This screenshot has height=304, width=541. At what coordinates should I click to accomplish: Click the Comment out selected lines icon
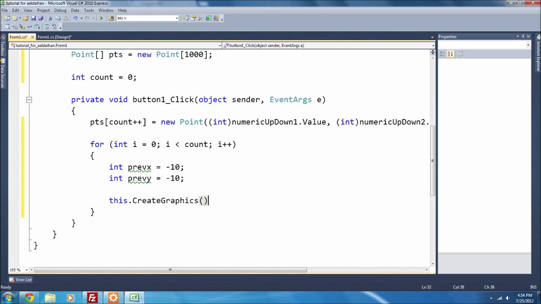(x=47, y=27)
